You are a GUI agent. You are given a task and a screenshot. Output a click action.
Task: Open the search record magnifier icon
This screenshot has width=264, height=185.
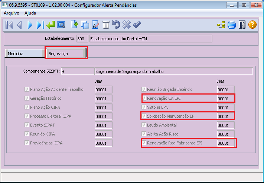[61, 25]
